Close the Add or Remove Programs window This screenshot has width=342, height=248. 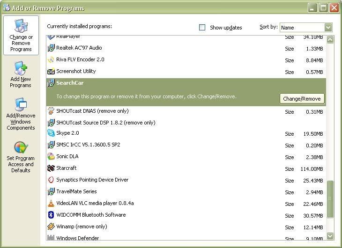point(334,8)
